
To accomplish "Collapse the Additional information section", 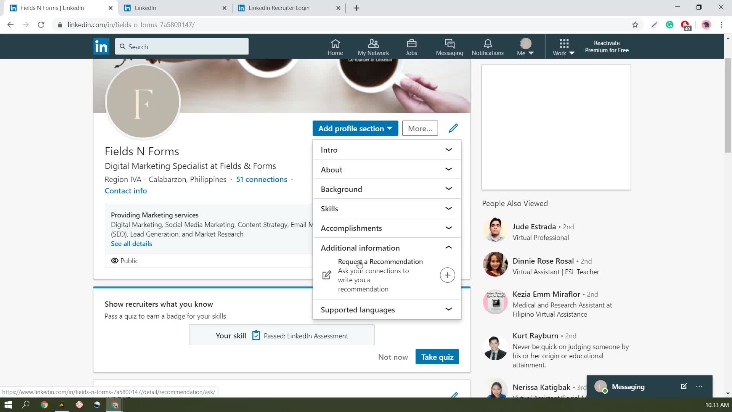I will coord(448,248).
